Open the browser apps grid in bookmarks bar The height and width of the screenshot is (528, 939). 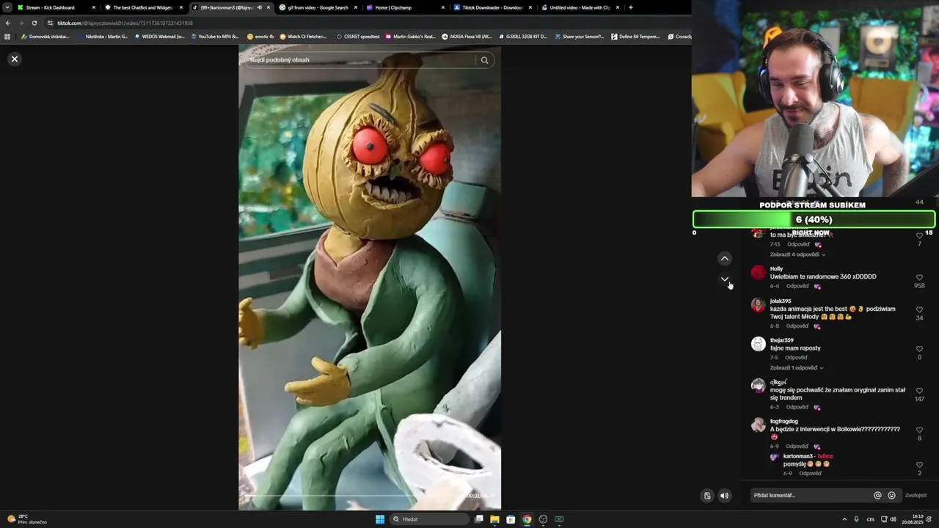click(x=7, y=37)
